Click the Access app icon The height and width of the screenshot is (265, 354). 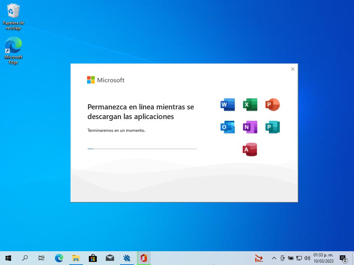click(250, 149)
